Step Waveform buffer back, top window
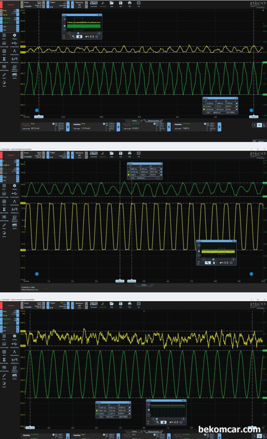This screenshot has height=439, width=267. [72, 4]
